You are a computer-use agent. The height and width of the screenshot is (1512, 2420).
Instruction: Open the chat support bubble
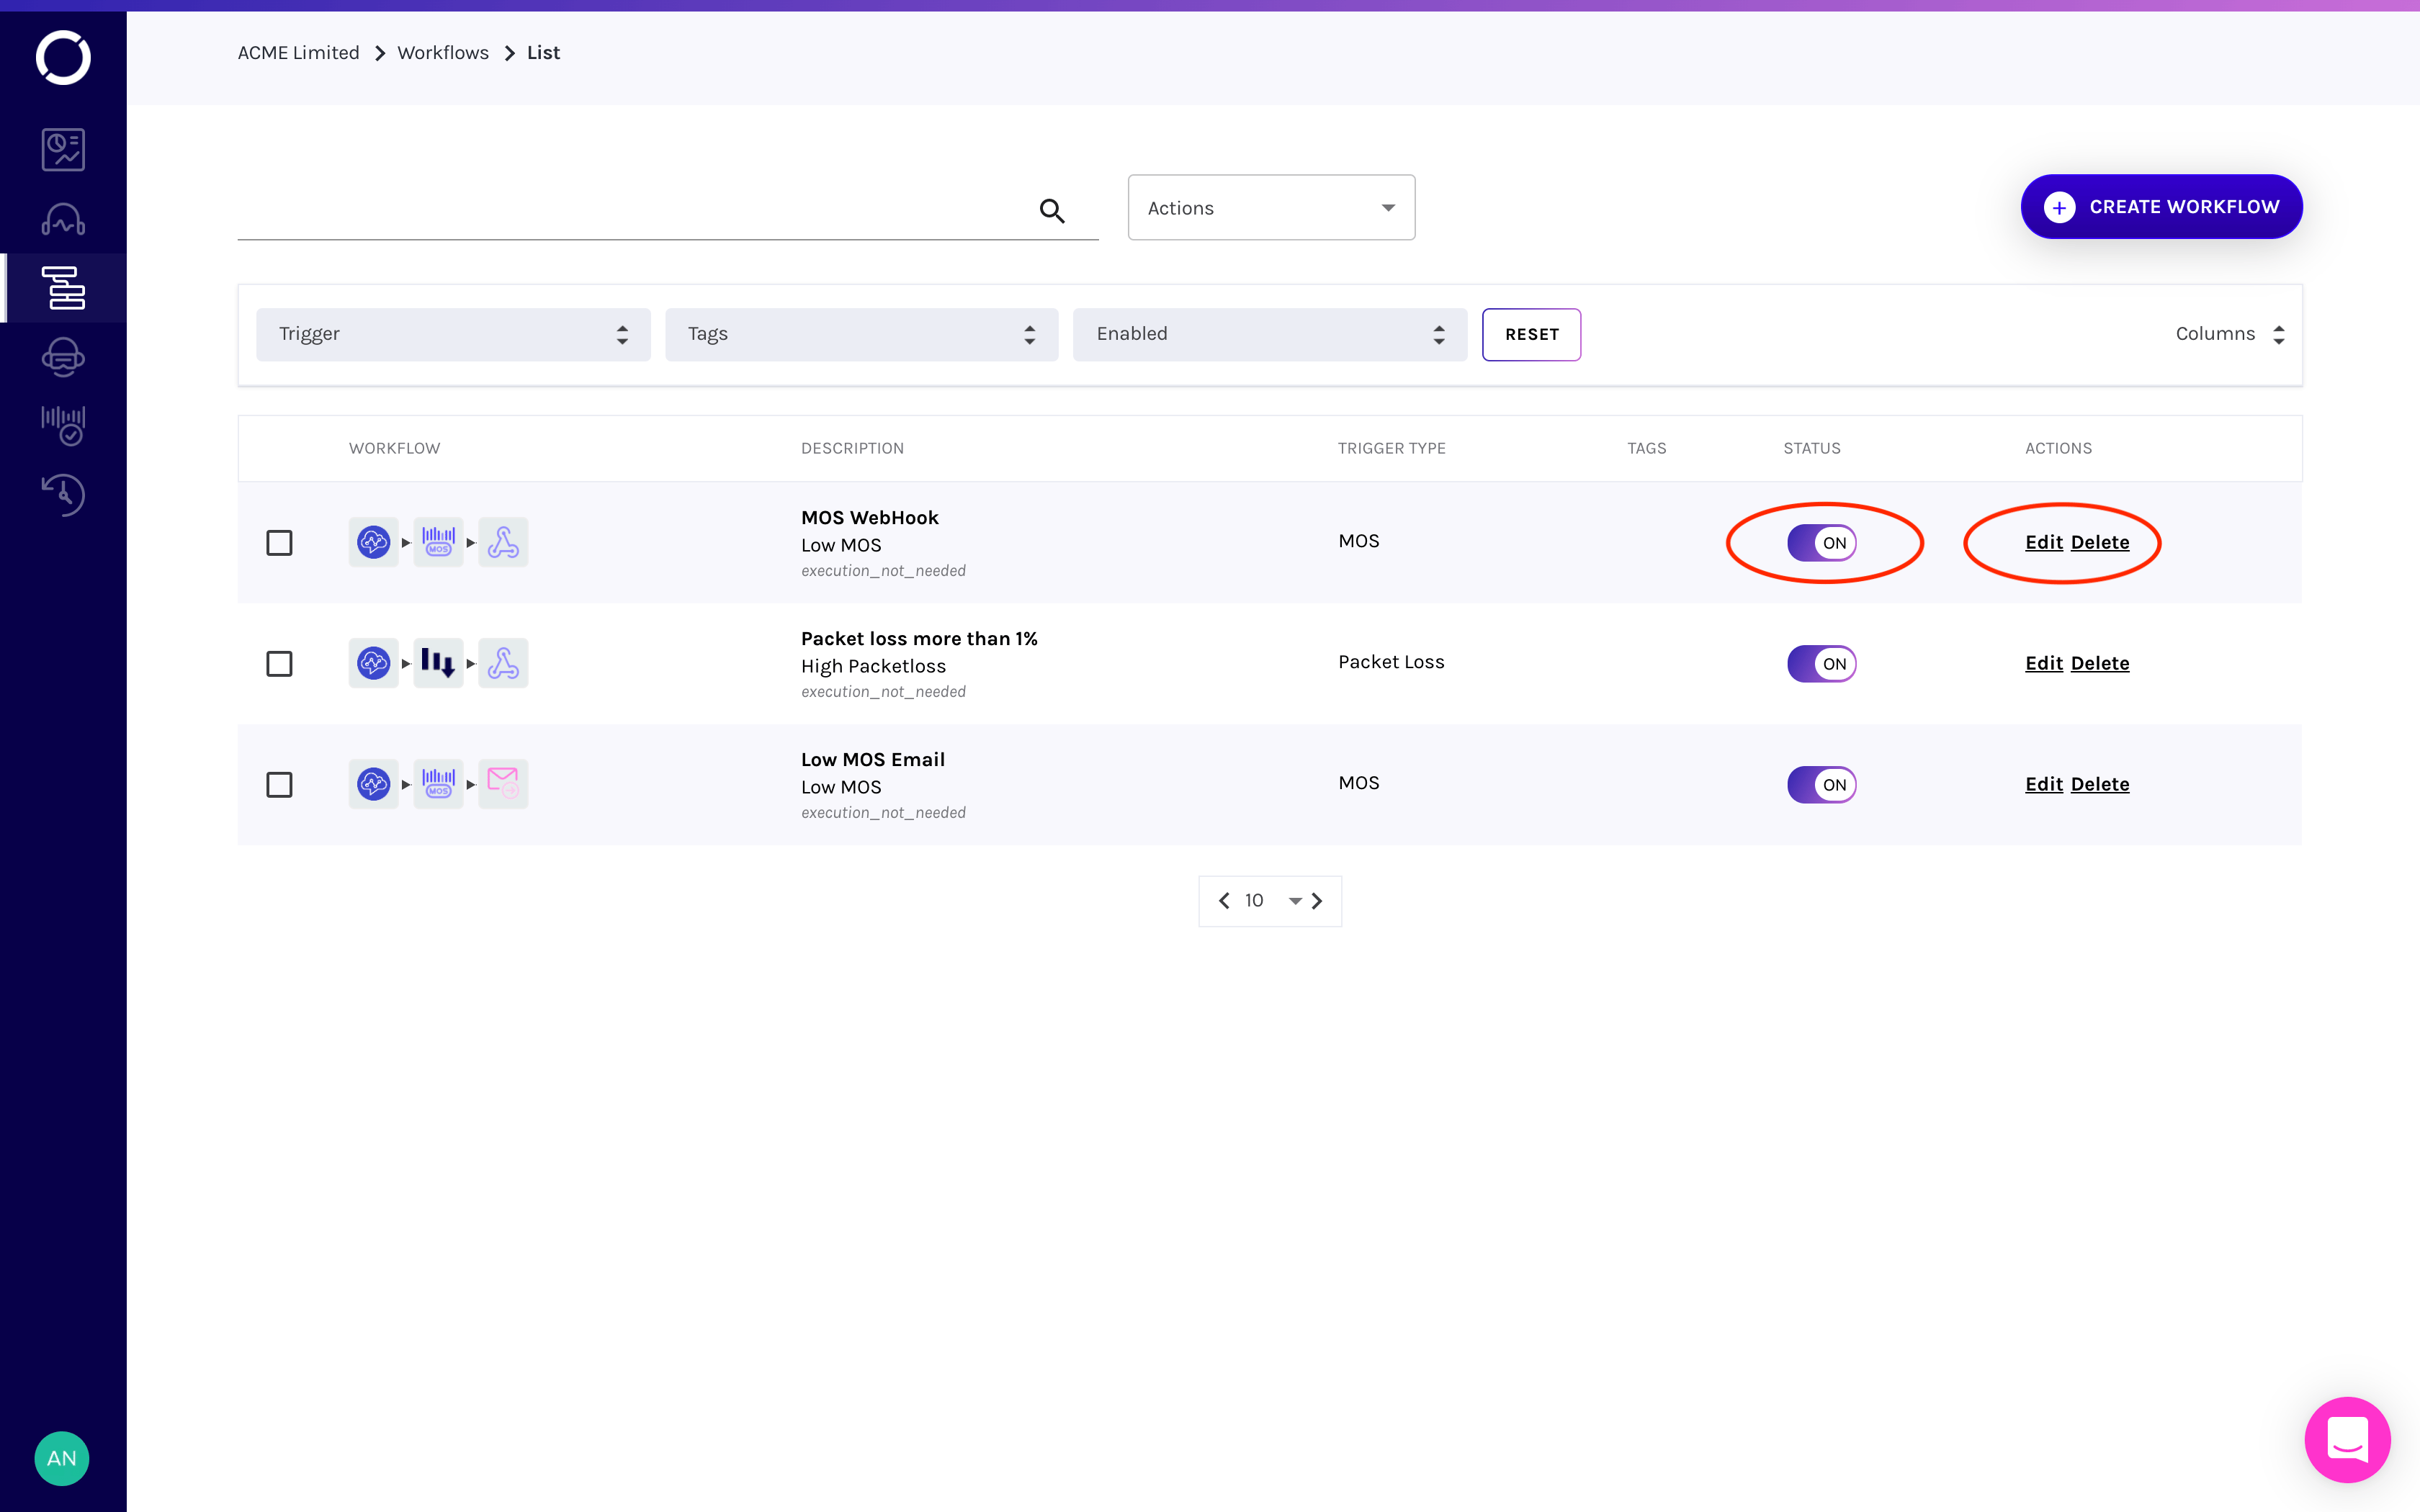pyautogui.click(x=2347, y=1439)
